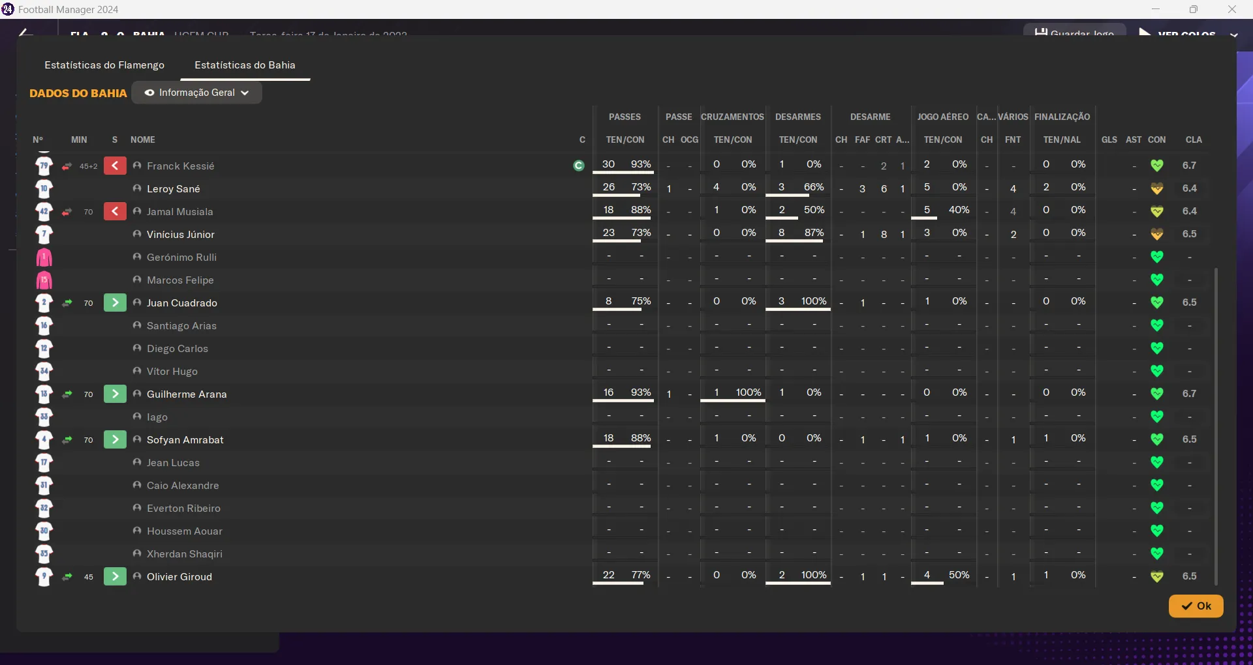Image resolution: width=1253 pixels, height=665 pixels.
Task: Click Juan Cuadrado's green substituted-on arrow
Action: 115,303
